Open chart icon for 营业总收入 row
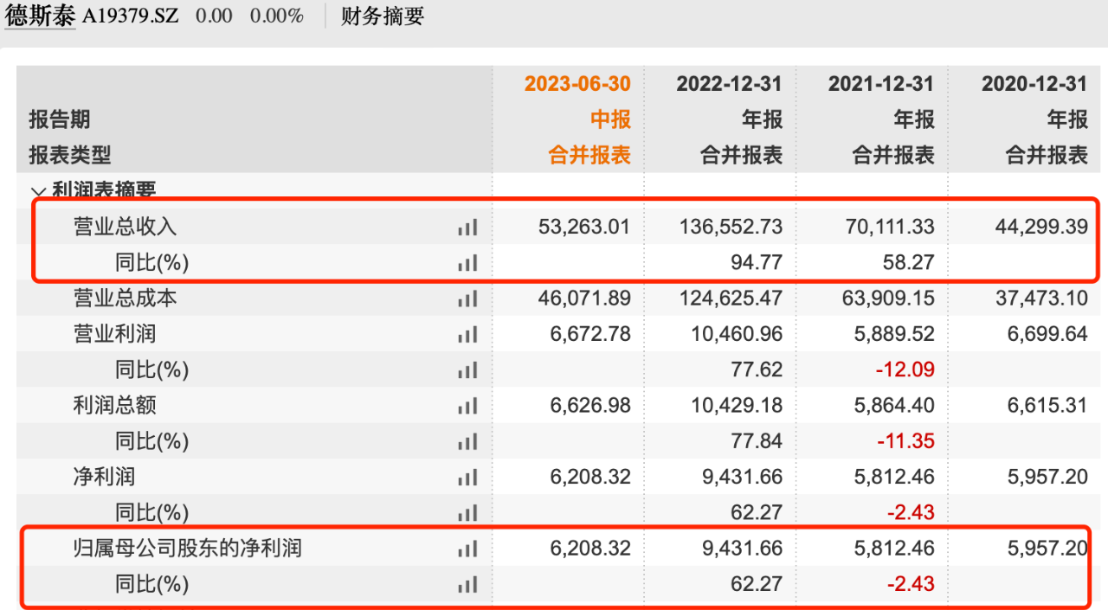The image size is (1108, 610). pos(467,228)
